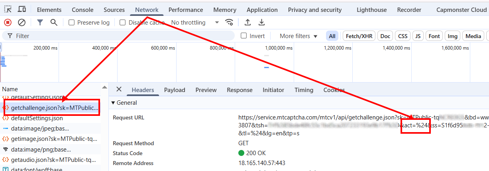Screen dimensions: 489x171
Task: Click the export HAR download icon
Action: pyautogui.click(x=261, y=23)
